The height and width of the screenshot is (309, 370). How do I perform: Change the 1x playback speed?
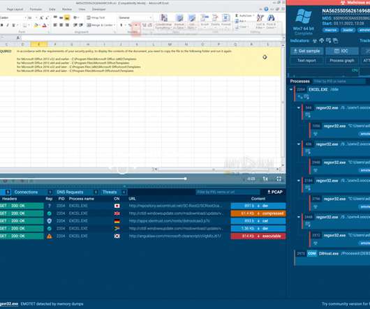265,179
